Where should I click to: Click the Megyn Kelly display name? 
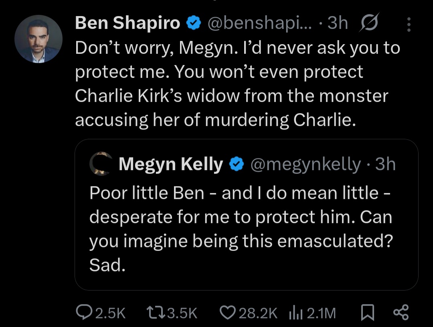171,165
